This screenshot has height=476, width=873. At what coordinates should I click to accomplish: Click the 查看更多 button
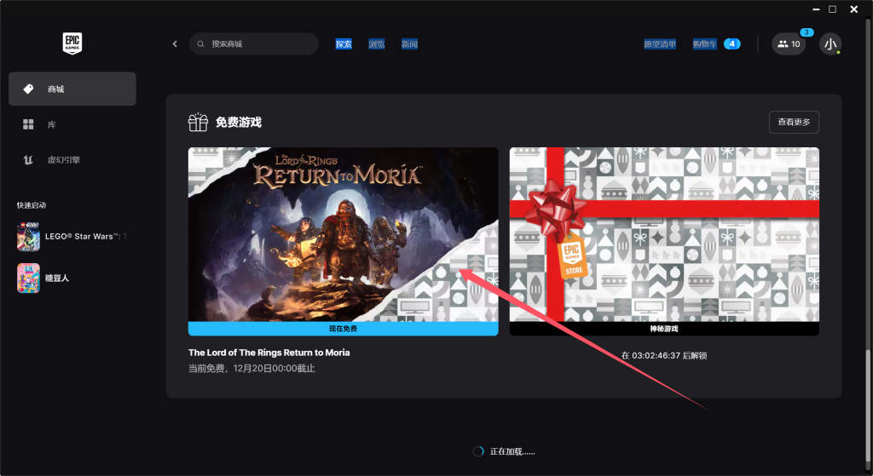pos(794,122)
